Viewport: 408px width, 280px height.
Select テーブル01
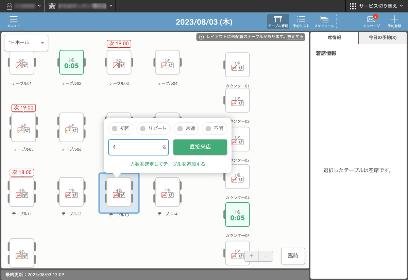tap(22, 62)
